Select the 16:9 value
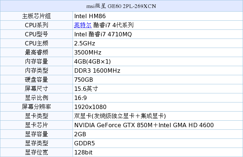The width and height of the screenshot is (243, 157). coord(80,98)
